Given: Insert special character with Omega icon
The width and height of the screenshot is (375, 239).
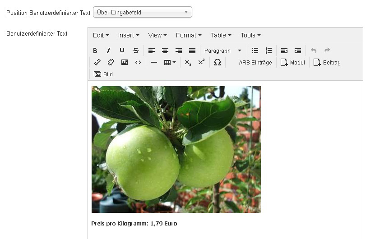Looking at the screenshot, I should pyautogui.click(x=217, y=63).
